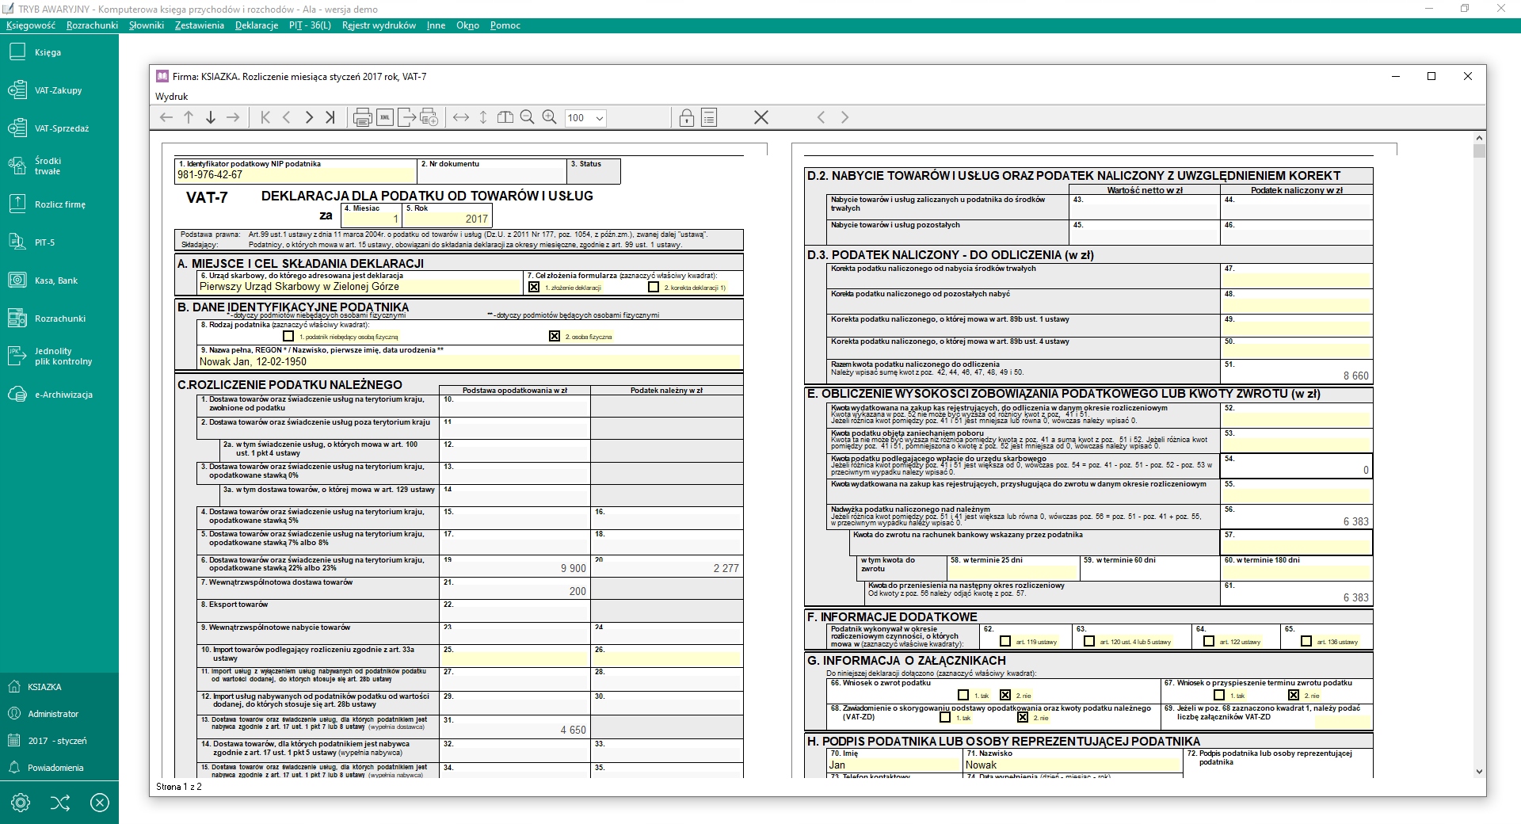Click Powiadomienia in the sidebar
Viewport: 1521px width, 824px height.
coord(55,768)
